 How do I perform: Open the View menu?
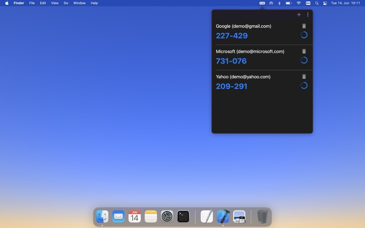pos(55,3)
